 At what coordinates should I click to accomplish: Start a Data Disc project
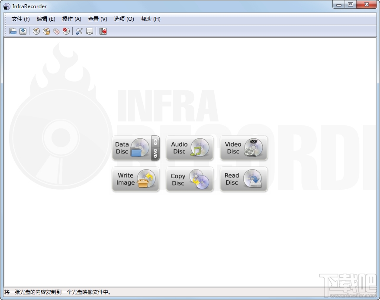click(132, 148)
